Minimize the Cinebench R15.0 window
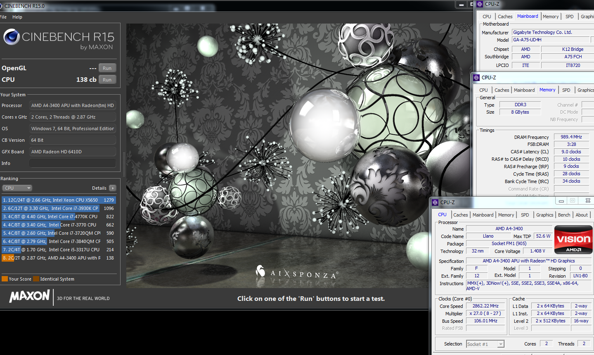This screenshot has height=355, width=594. 461,5
